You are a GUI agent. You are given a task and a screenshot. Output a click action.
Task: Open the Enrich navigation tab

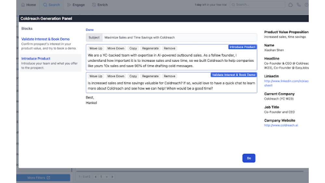[100, 5]
